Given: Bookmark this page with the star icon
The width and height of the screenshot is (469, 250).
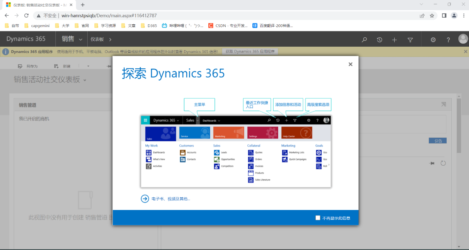Looking at the screenshot, I should [432, 16].
